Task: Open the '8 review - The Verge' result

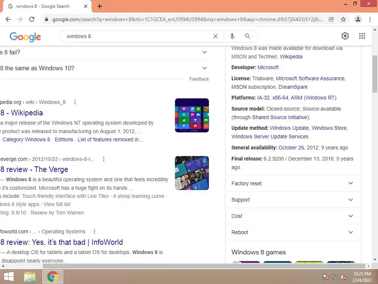Action: coord(34,169)
